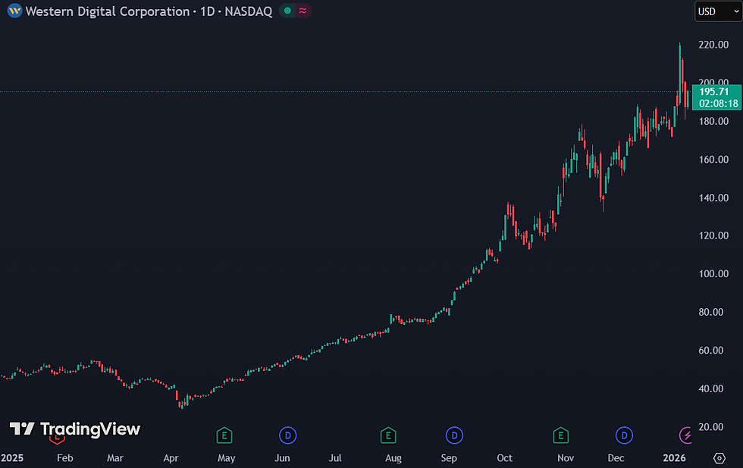Open the dividend marker above Sep

point(454,435)
